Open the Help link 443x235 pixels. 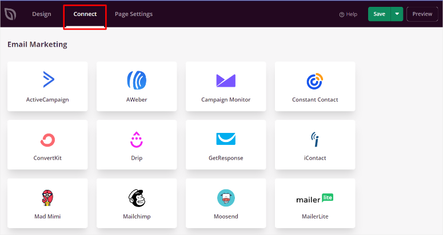pos(348,14)
